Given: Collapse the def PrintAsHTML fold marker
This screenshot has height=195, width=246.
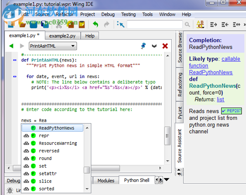Looking at the screenshot, I should 15,60.
